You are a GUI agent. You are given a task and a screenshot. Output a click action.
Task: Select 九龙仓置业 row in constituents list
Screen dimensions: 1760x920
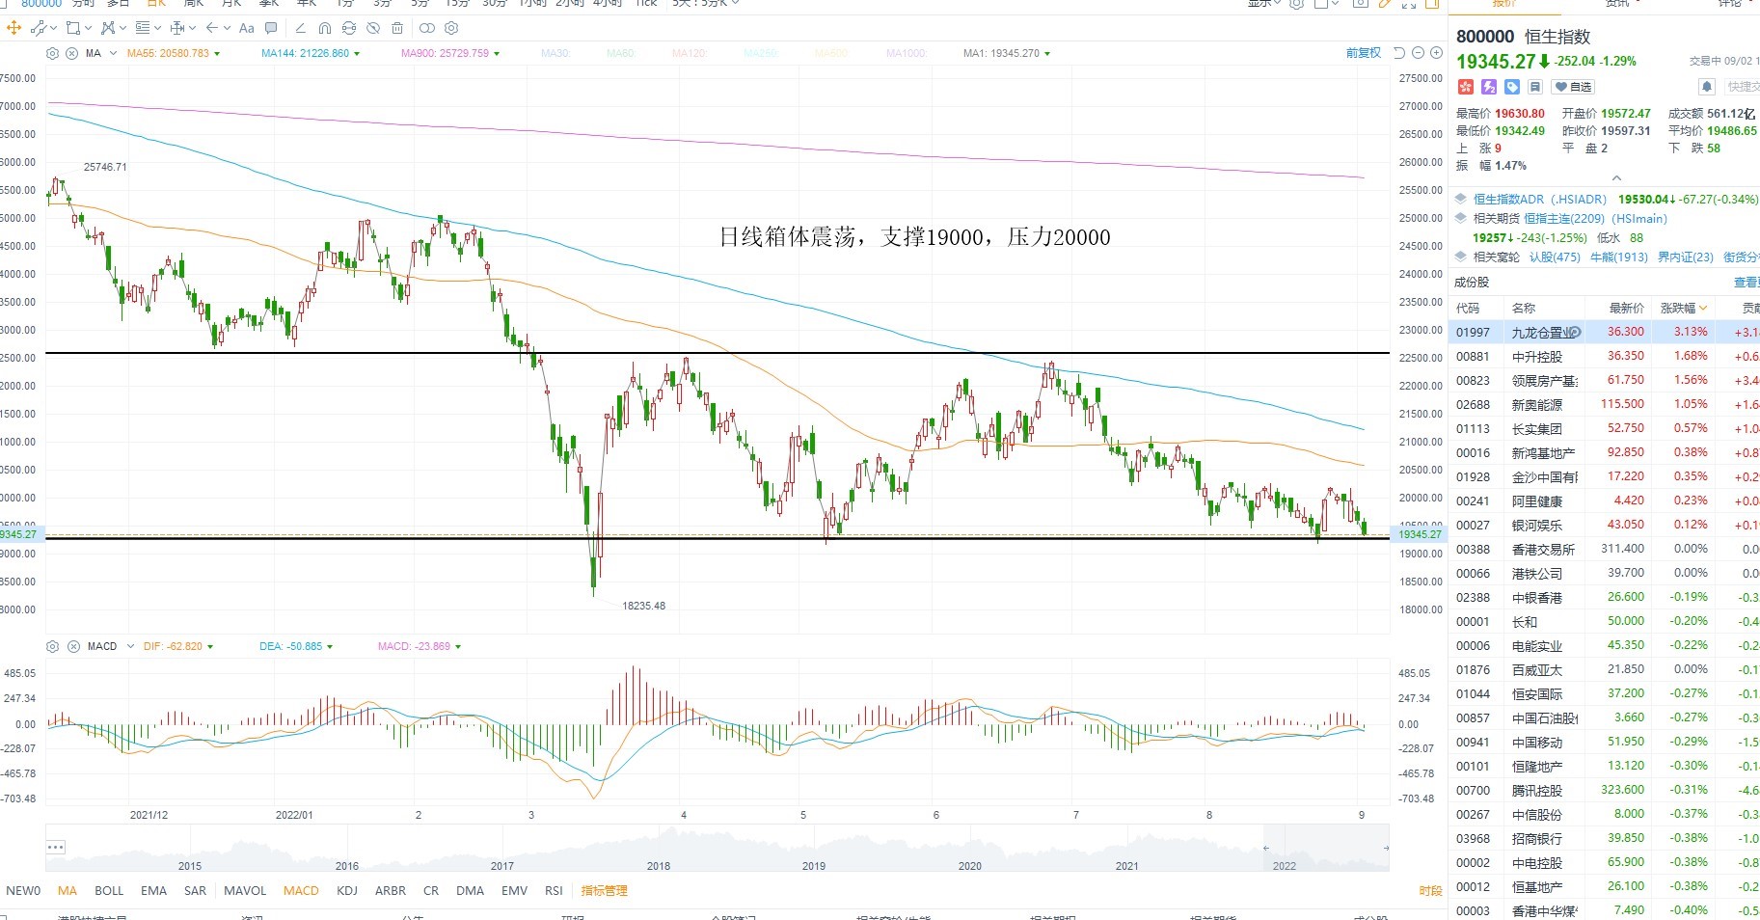(1604, 332)
